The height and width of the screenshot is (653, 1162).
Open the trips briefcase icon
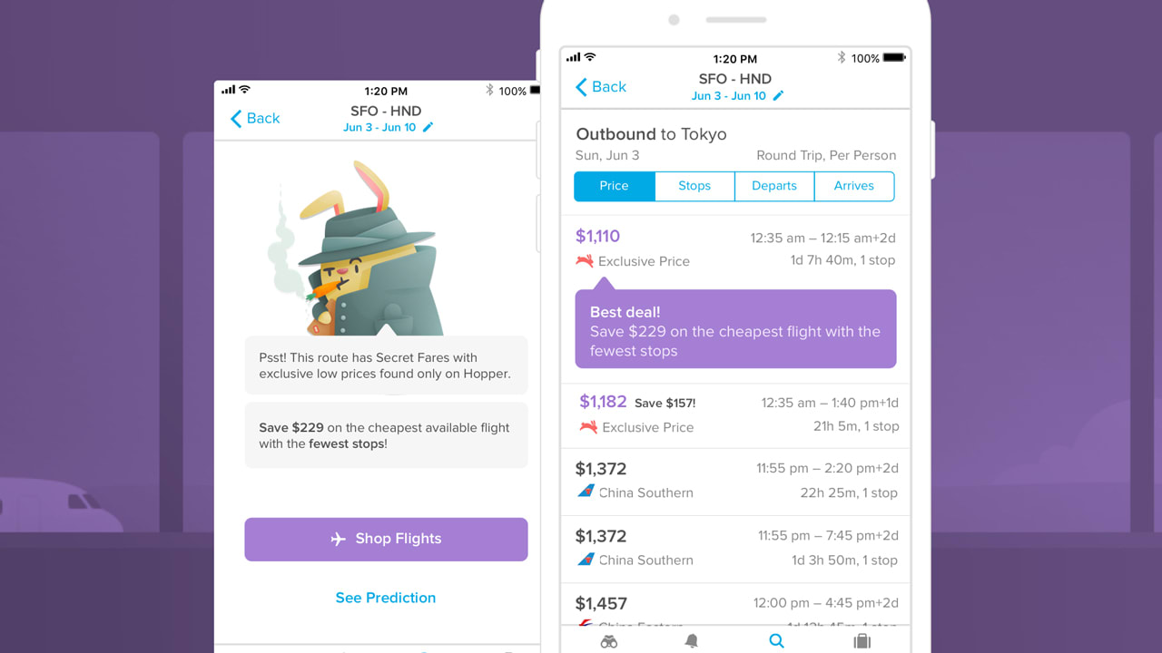pos(862,641)
